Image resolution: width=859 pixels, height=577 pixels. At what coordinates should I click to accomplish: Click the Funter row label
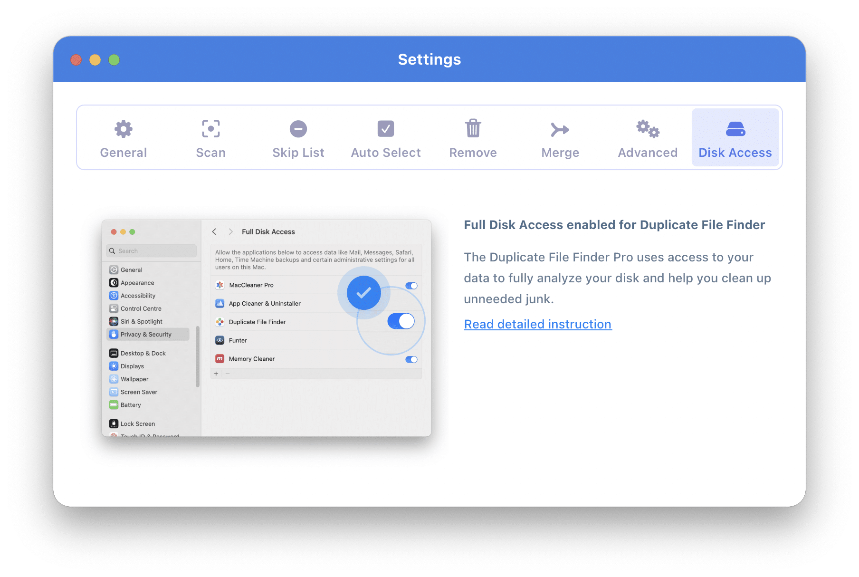tap(238, 340)
